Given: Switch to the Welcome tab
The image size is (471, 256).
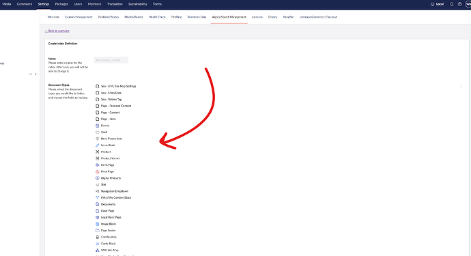Looking at the screenshot, I should click(x=53, y=17).
